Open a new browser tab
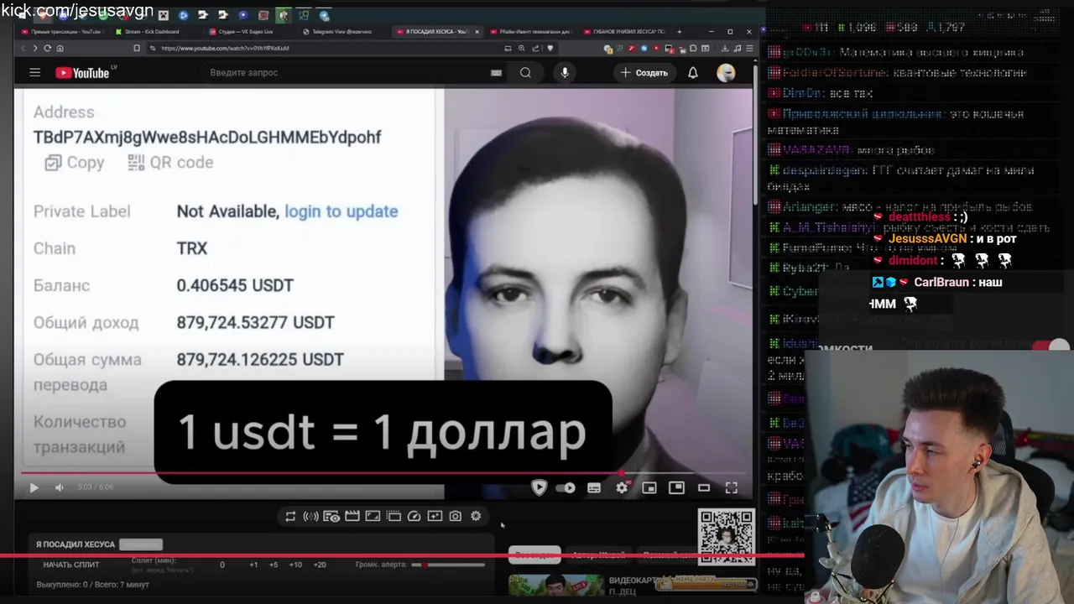 tap(679, 32)
